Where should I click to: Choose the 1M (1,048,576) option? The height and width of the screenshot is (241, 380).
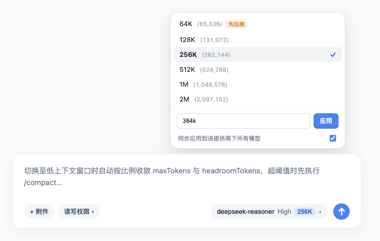pos(258,85)
